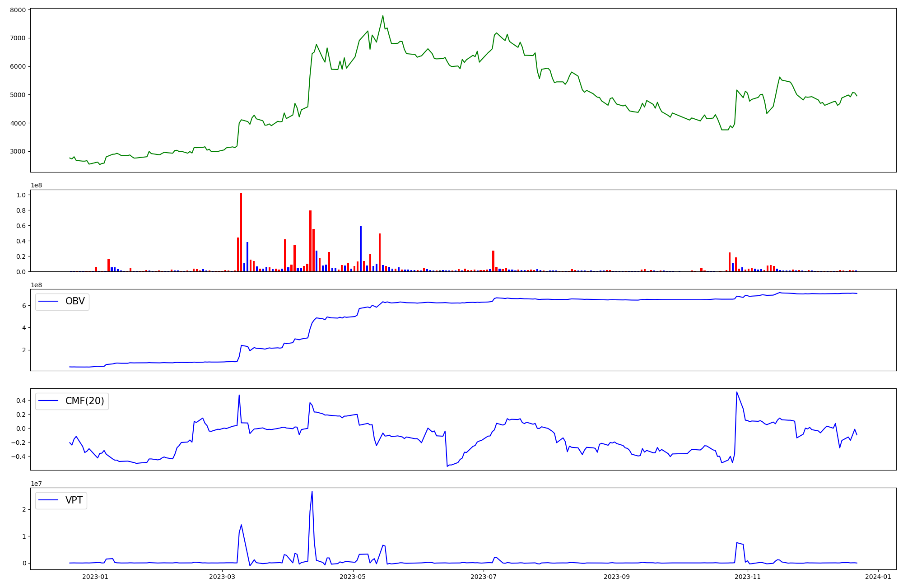Click the CMF(20) legend label
903x587 pixels.
pos(84,401)
